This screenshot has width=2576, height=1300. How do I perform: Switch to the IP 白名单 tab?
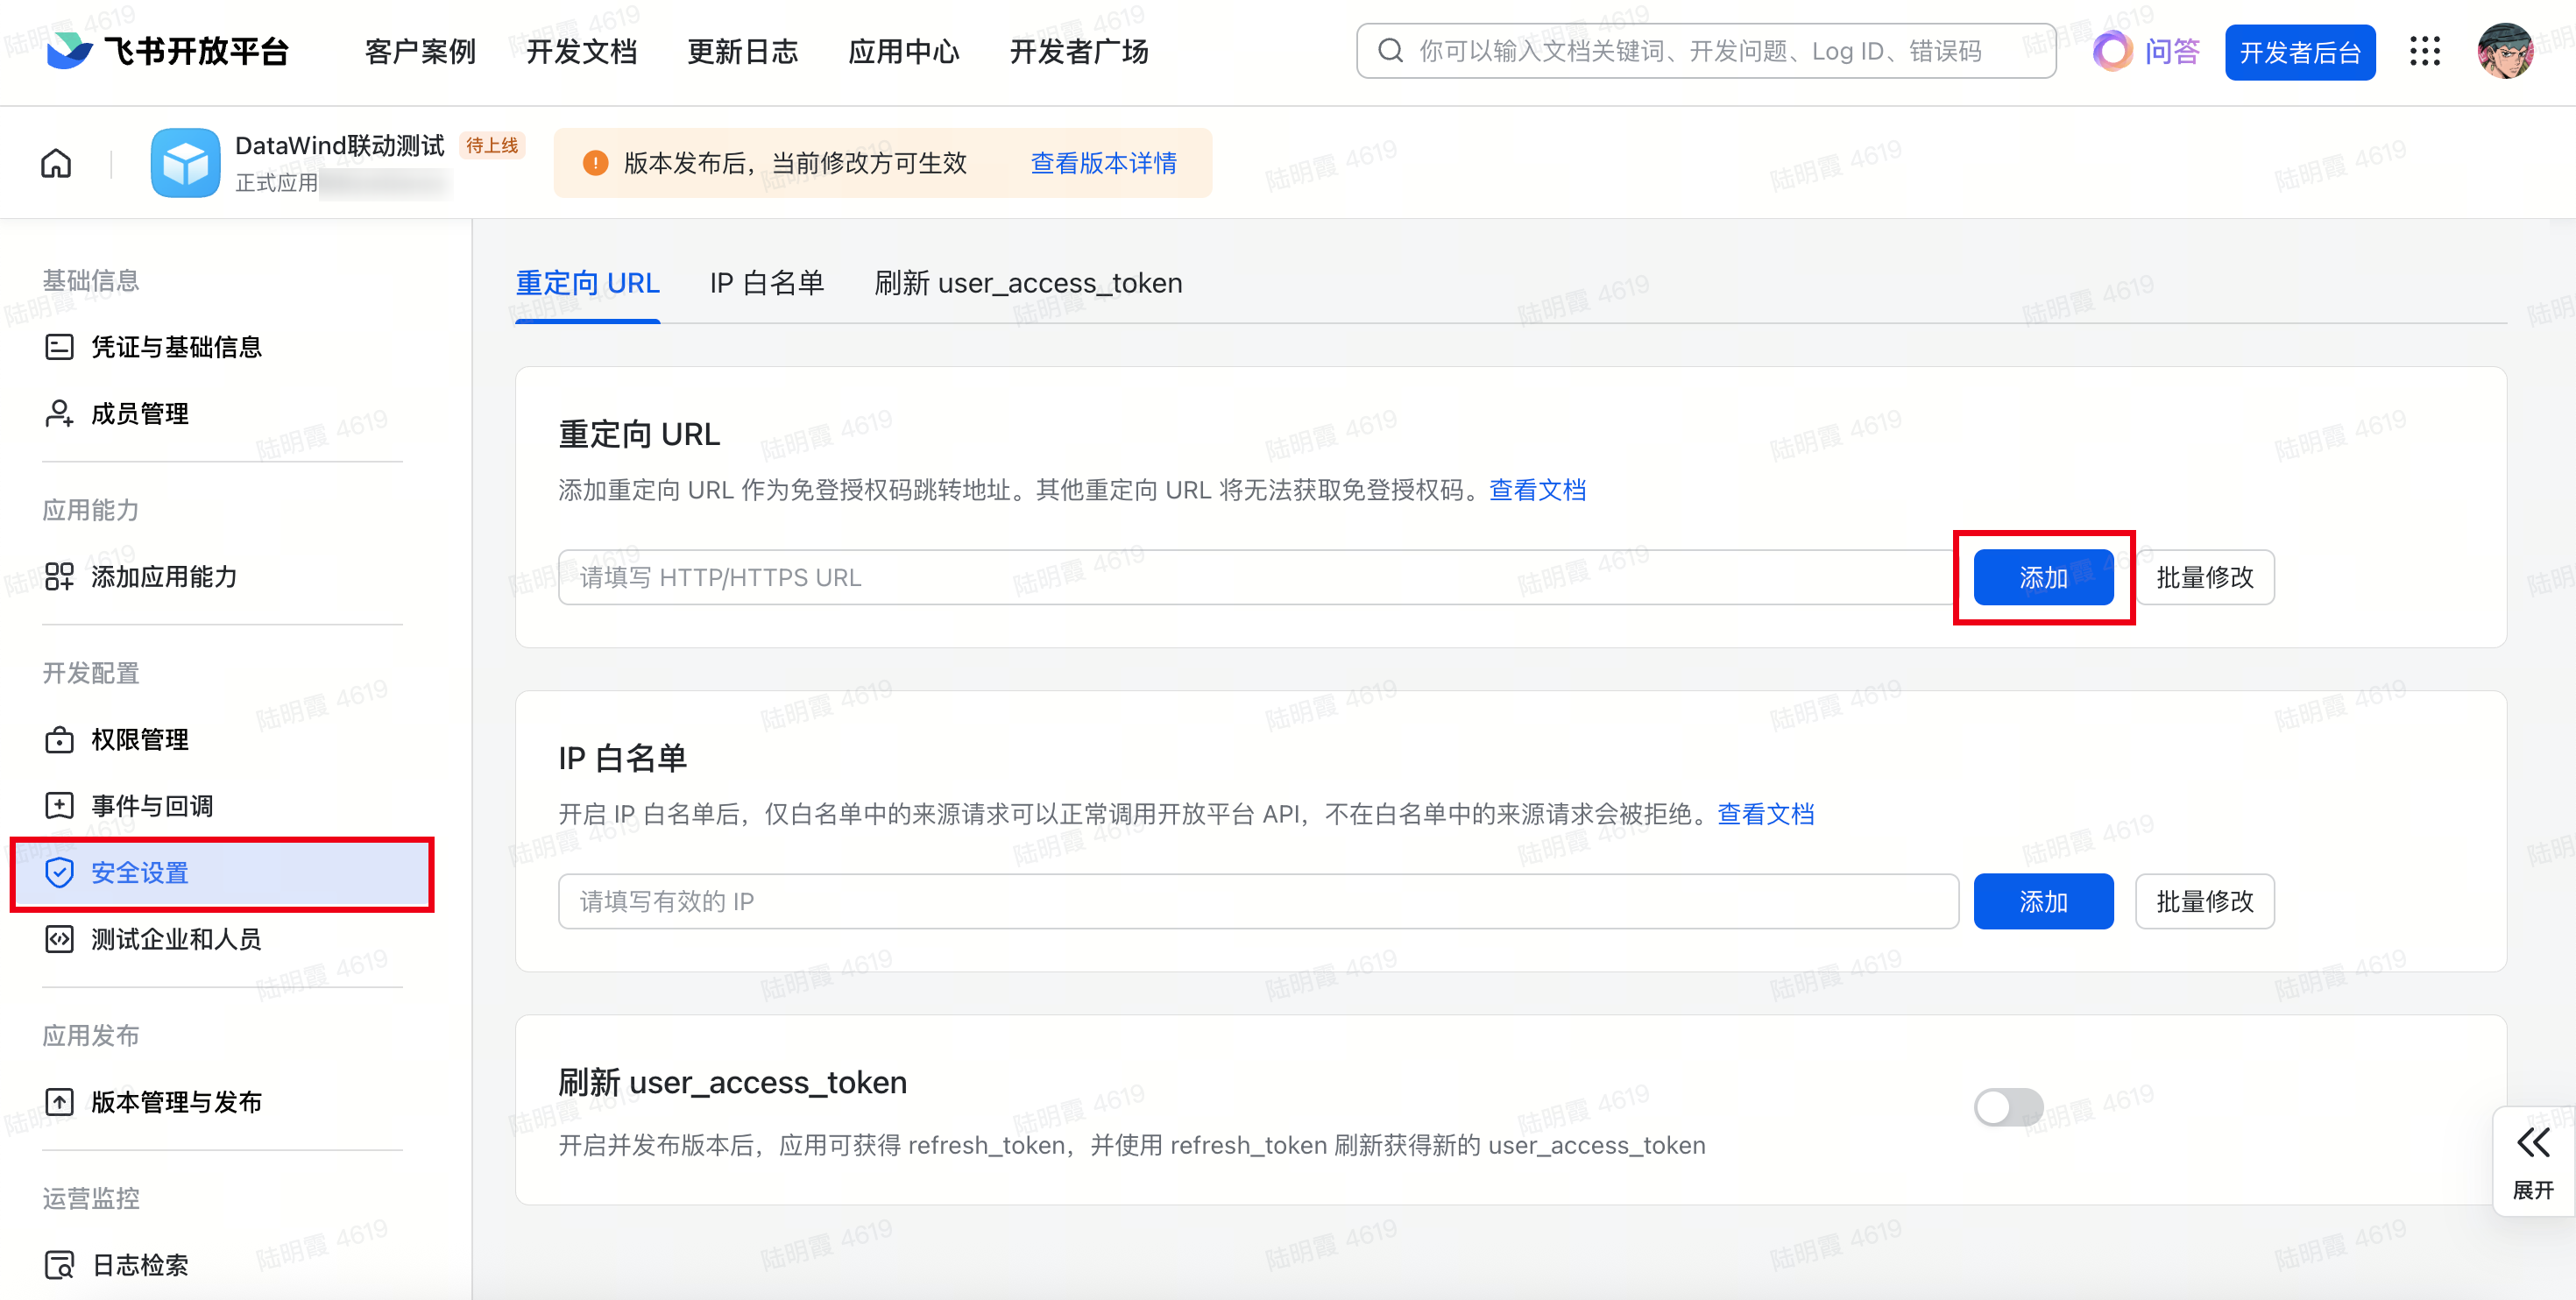coord(766,284)
